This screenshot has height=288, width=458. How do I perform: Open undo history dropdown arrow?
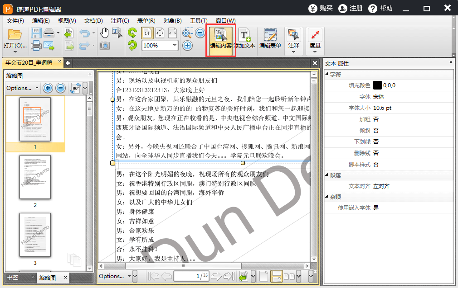click(x=93, y=33)
